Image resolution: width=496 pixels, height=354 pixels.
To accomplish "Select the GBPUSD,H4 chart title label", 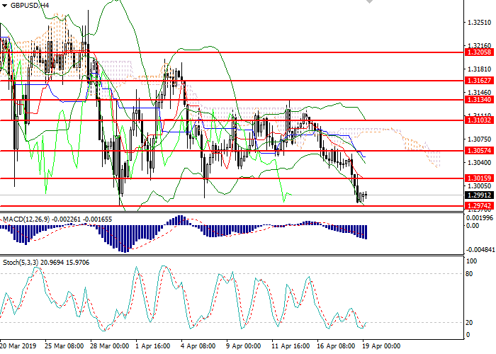I will [30, 5].
